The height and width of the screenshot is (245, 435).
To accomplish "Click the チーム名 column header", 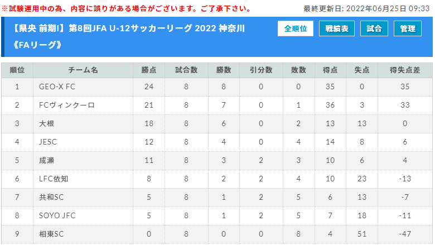I will coord(83,70).
